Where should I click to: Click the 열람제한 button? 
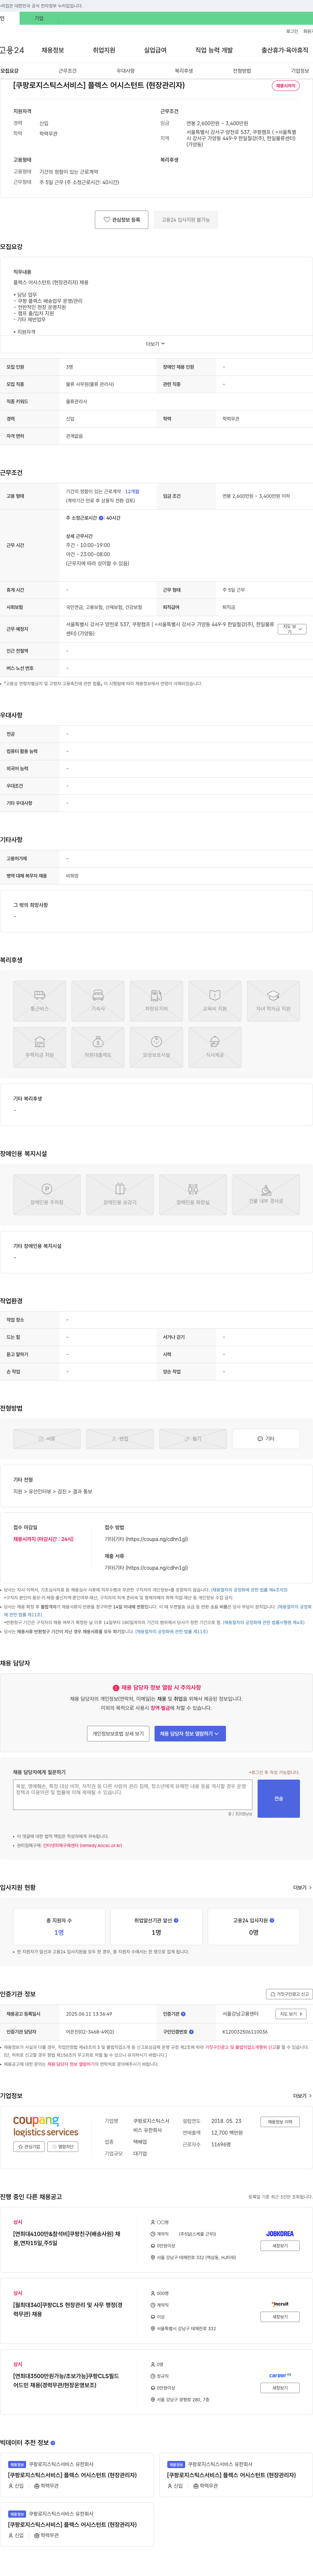pos(63,2147)
